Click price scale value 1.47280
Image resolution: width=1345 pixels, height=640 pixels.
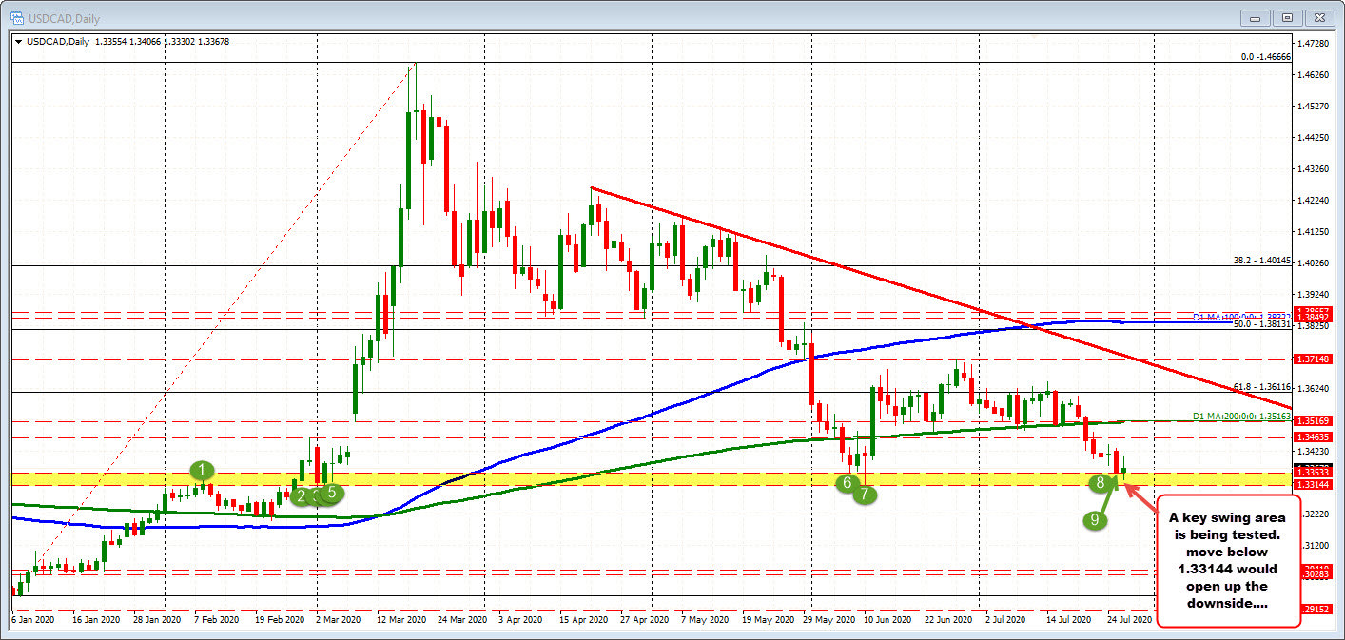coord(1314,43)
